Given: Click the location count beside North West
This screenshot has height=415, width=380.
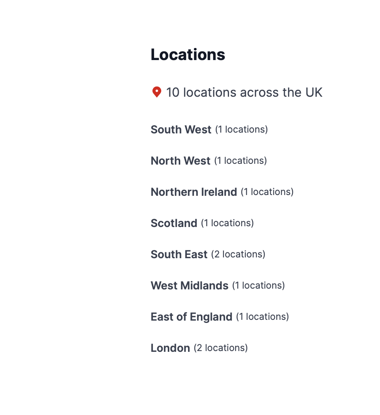Looking at the screenshot, I should [x=240, y=161].
